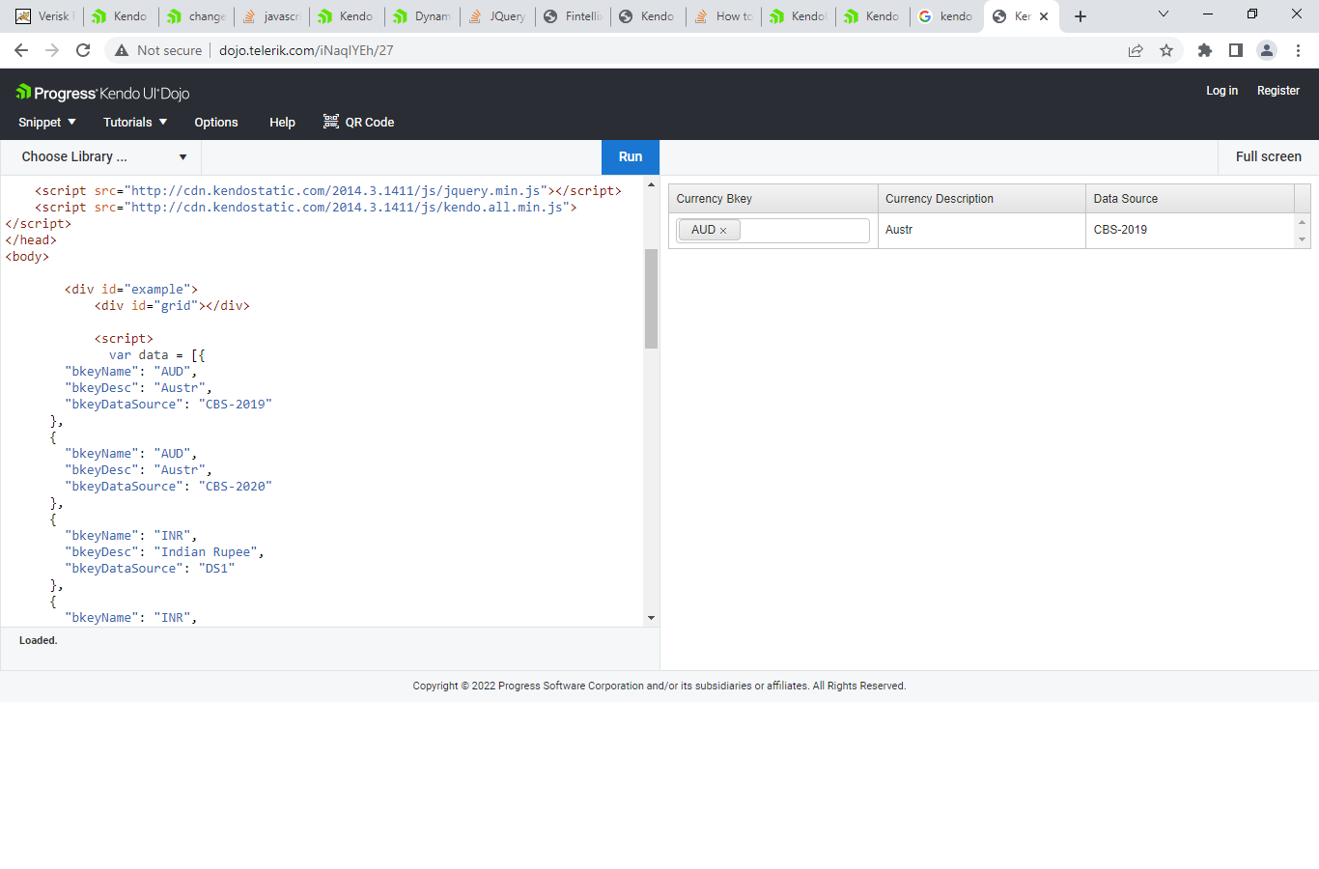
Task: Switch to the Verisk tab
Action: (x=45, y=16)
